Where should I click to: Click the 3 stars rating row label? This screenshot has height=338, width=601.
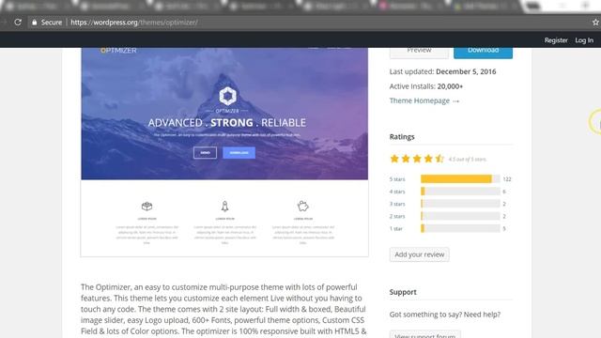coord(397,204)
